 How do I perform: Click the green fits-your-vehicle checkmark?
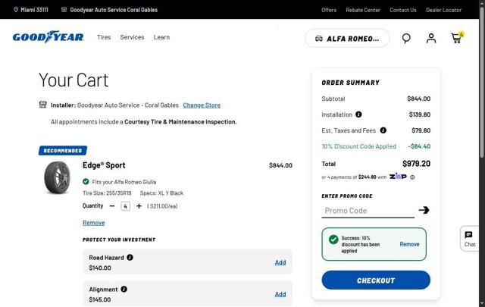pos(86,182)
